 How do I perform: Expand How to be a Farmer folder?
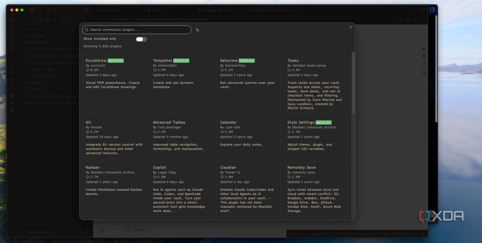pos(28,49)
